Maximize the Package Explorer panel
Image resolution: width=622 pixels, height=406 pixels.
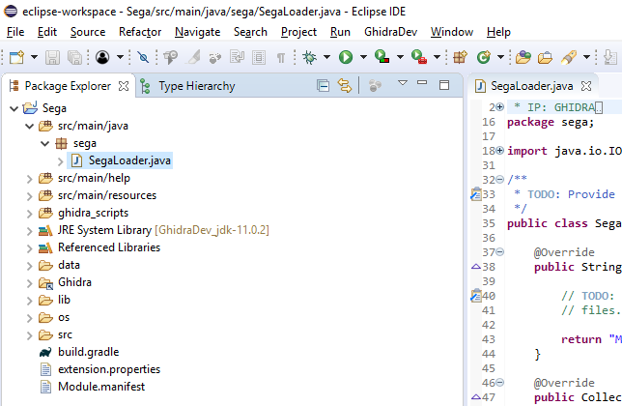click(444, 85)
